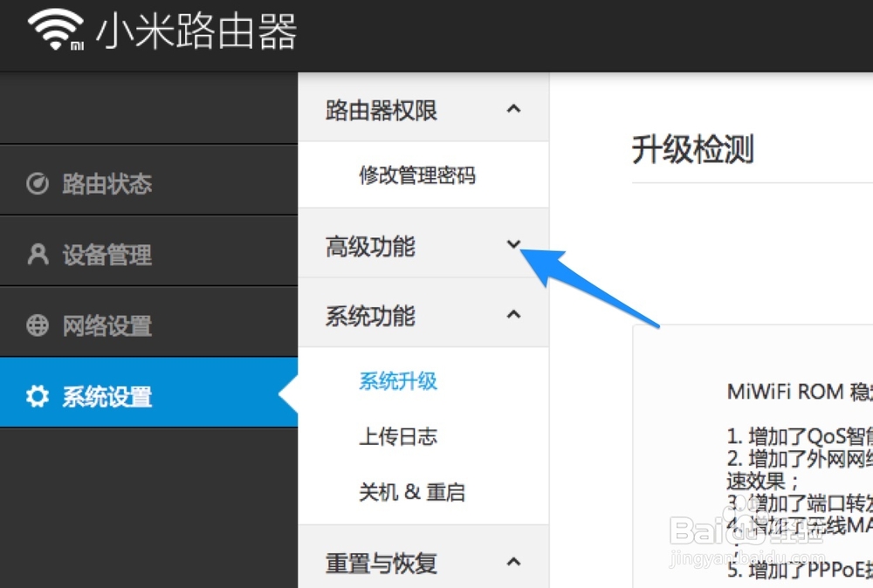Viewport: 873px width, 588px height.
Task: Click the 系统功能 section header
Action: [423, 312]
